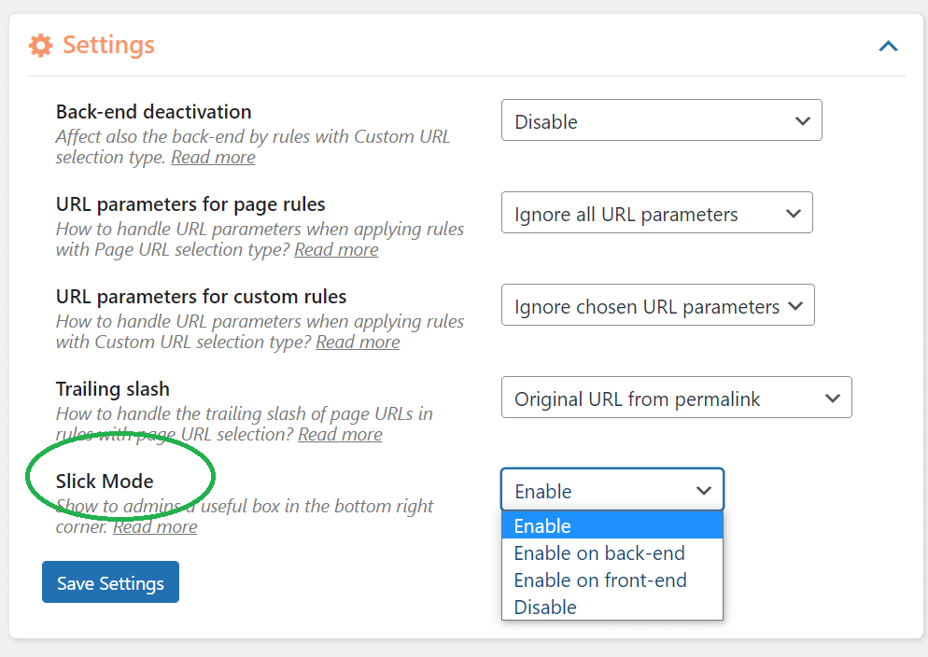
Task: Click the Slick Mode label
Action: click(x=105, y=482)
